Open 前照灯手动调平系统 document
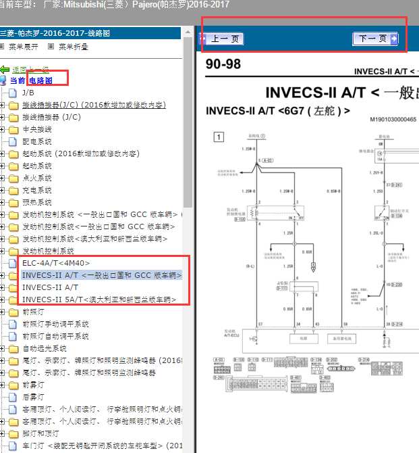419x453 pixels. (x=55, y=324)
